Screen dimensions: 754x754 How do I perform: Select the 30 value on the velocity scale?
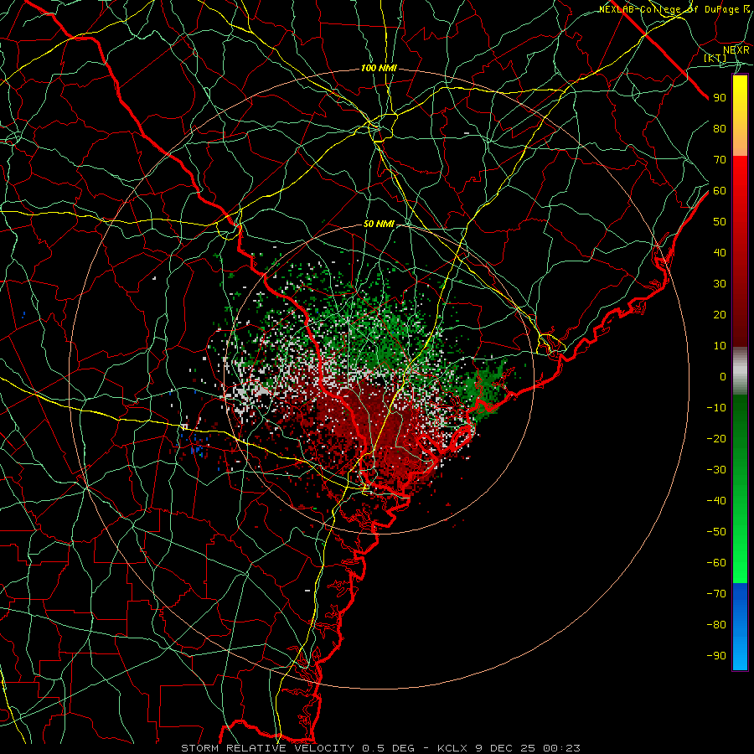(x=720, y=284)
